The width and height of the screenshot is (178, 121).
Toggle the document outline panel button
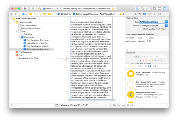point(57,105)
